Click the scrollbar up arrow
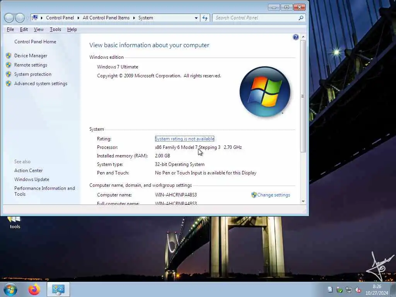The image size is (396, 297). [303, 37]
